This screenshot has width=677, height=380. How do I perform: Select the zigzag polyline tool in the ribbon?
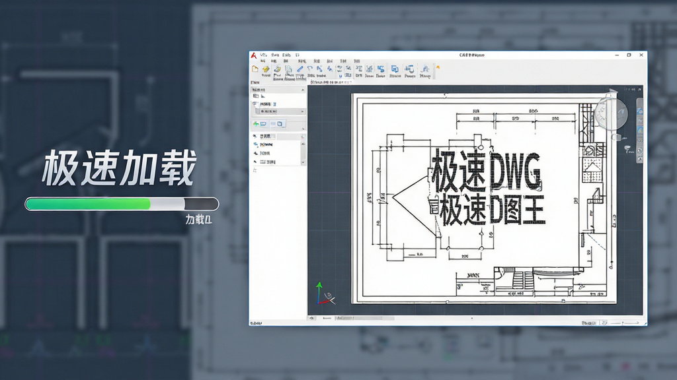coord(319,69)
